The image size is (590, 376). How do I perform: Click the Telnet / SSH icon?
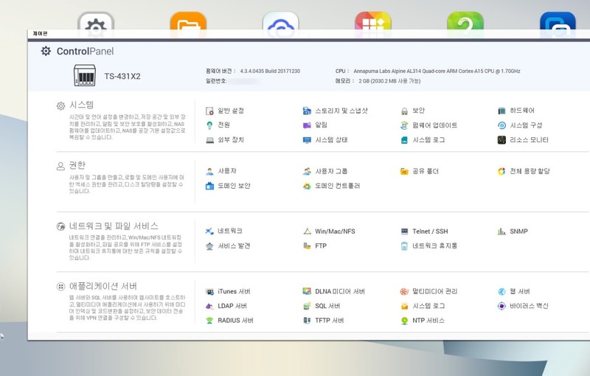[x=404, y=231]
